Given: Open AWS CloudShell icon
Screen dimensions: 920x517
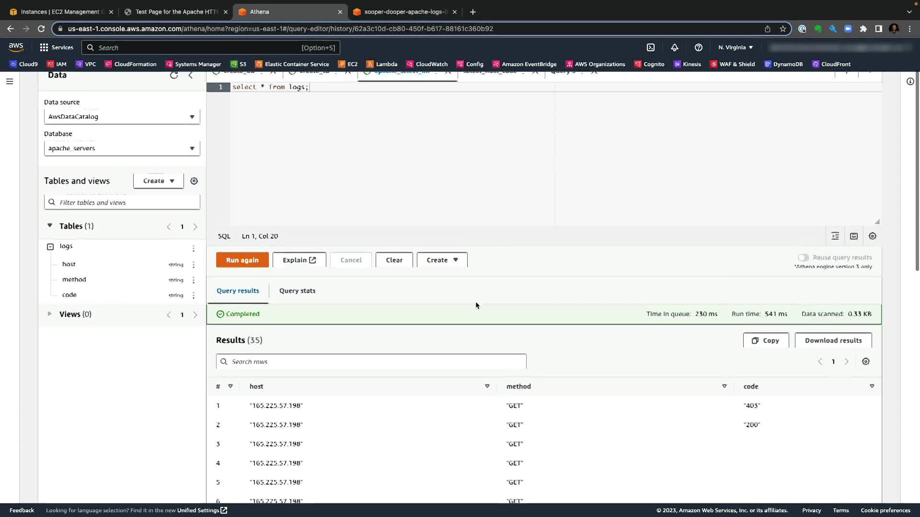Looking at the screenshot, I should (x=651, y=47).
